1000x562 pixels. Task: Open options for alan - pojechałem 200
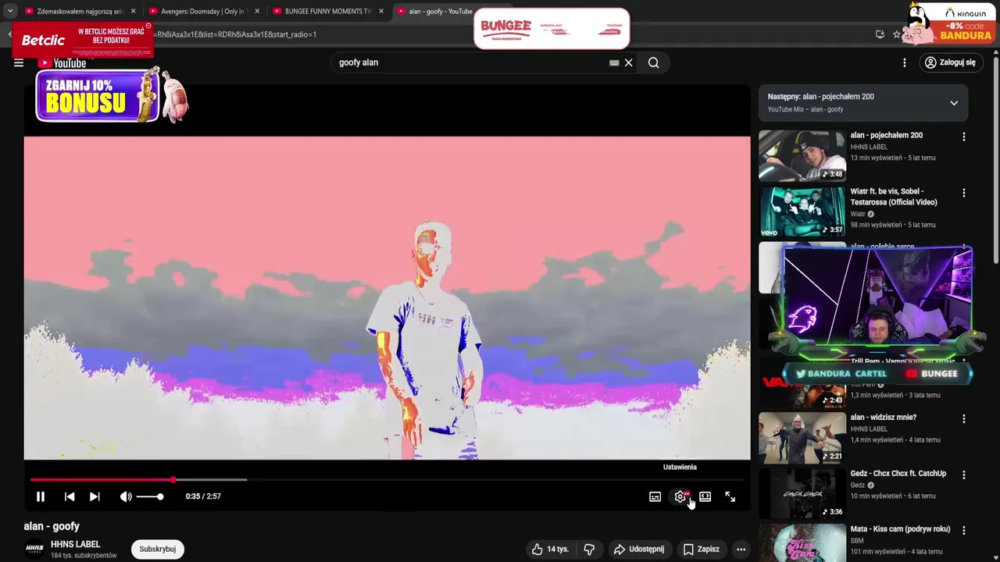[x=964, y=137]
